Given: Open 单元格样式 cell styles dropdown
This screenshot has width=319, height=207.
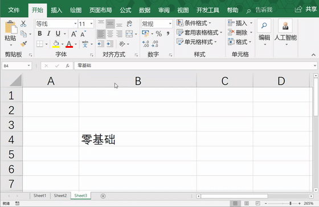Looking at the screenshot, I should 197,42.
